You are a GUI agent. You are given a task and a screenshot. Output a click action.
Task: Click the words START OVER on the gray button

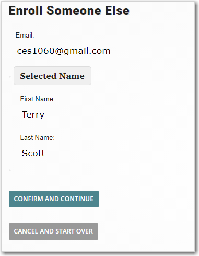tap(74, 231)
